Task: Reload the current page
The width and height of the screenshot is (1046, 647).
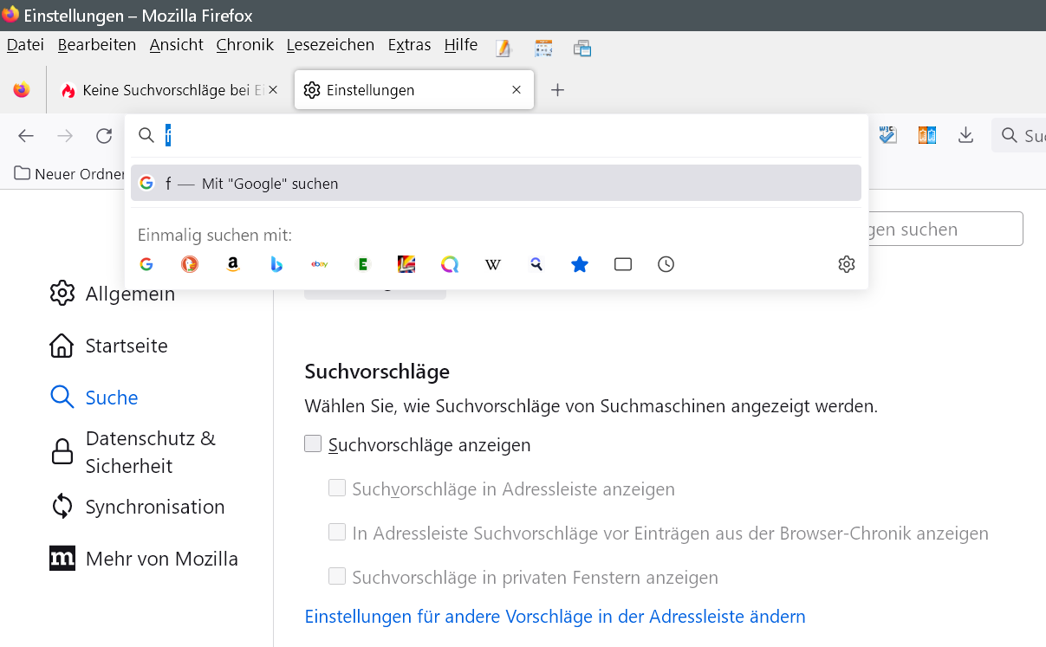Action: (104, 135)
